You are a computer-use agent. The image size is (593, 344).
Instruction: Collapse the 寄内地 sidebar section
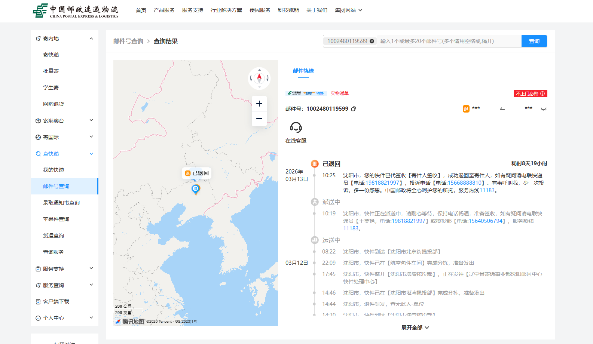91,39
